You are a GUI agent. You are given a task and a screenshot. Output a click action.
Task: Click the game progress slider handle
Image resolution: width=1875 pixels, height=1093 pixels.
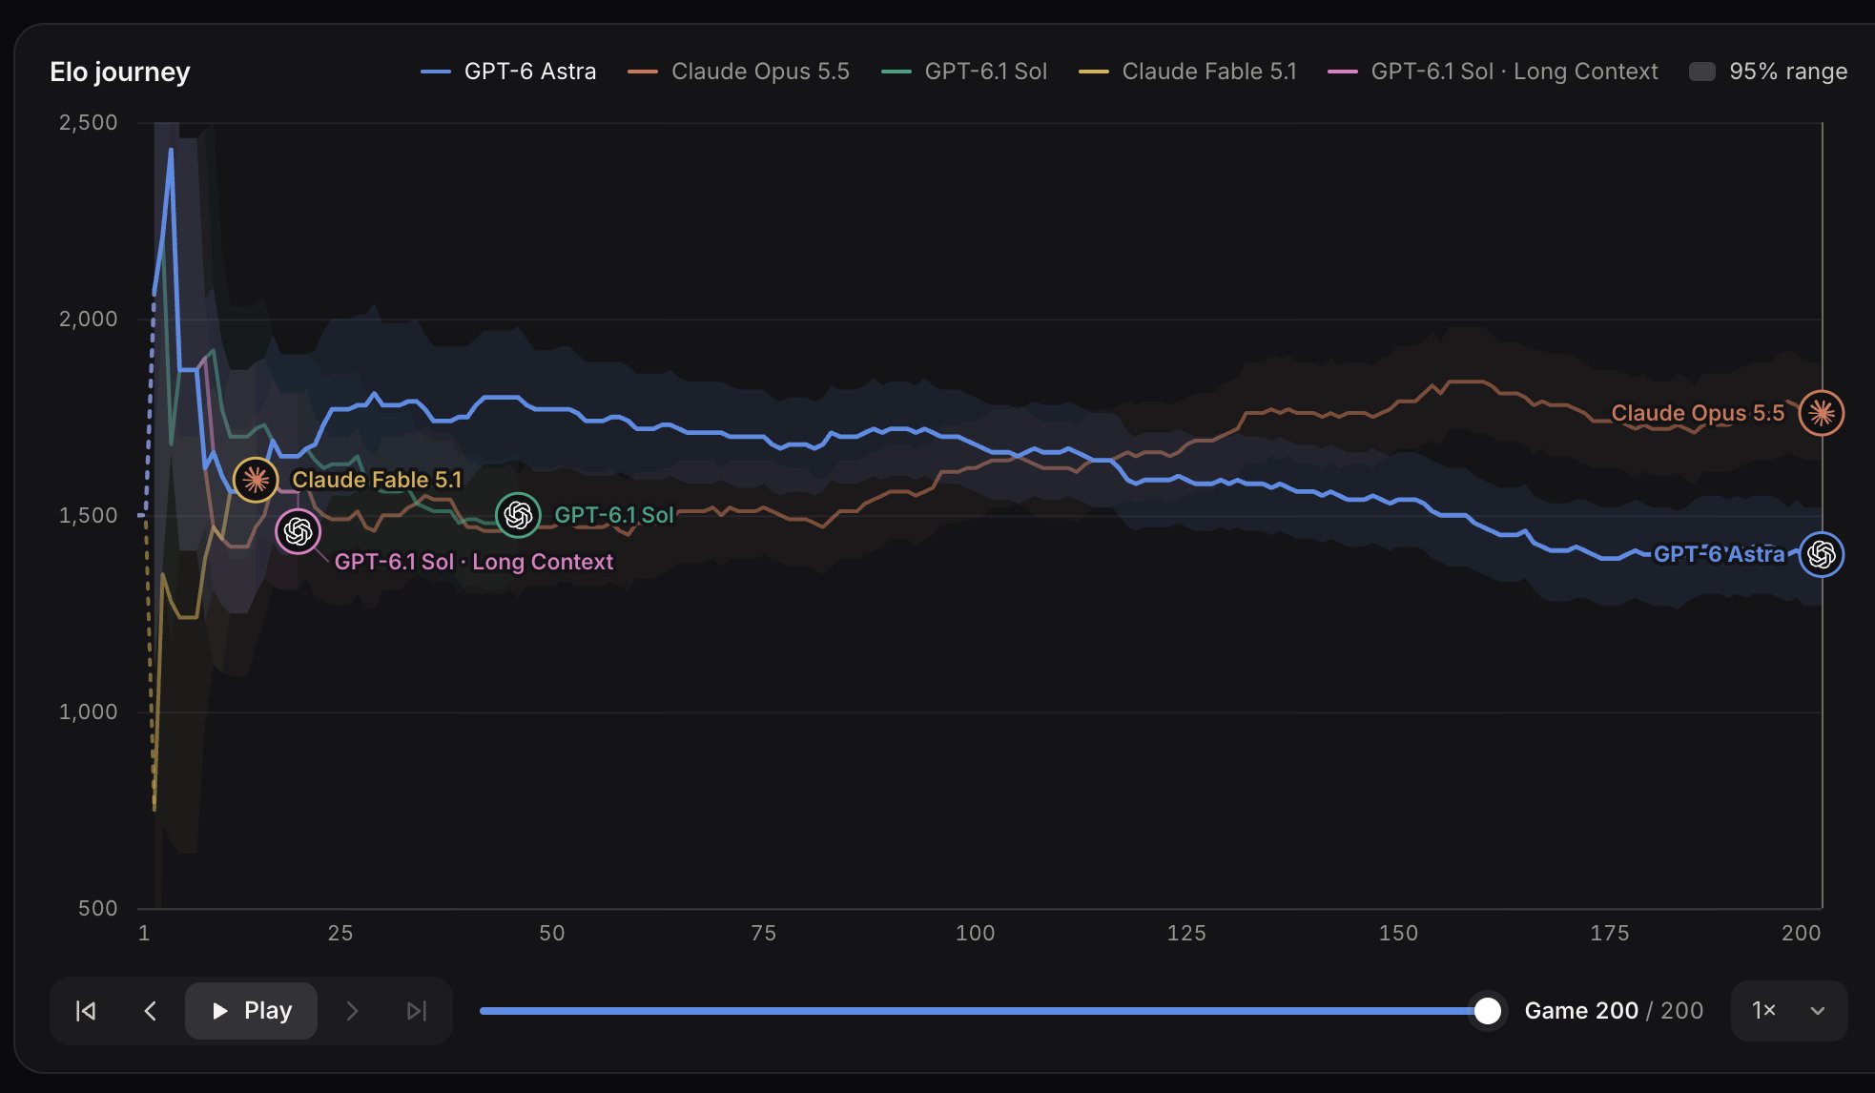1487,1011
